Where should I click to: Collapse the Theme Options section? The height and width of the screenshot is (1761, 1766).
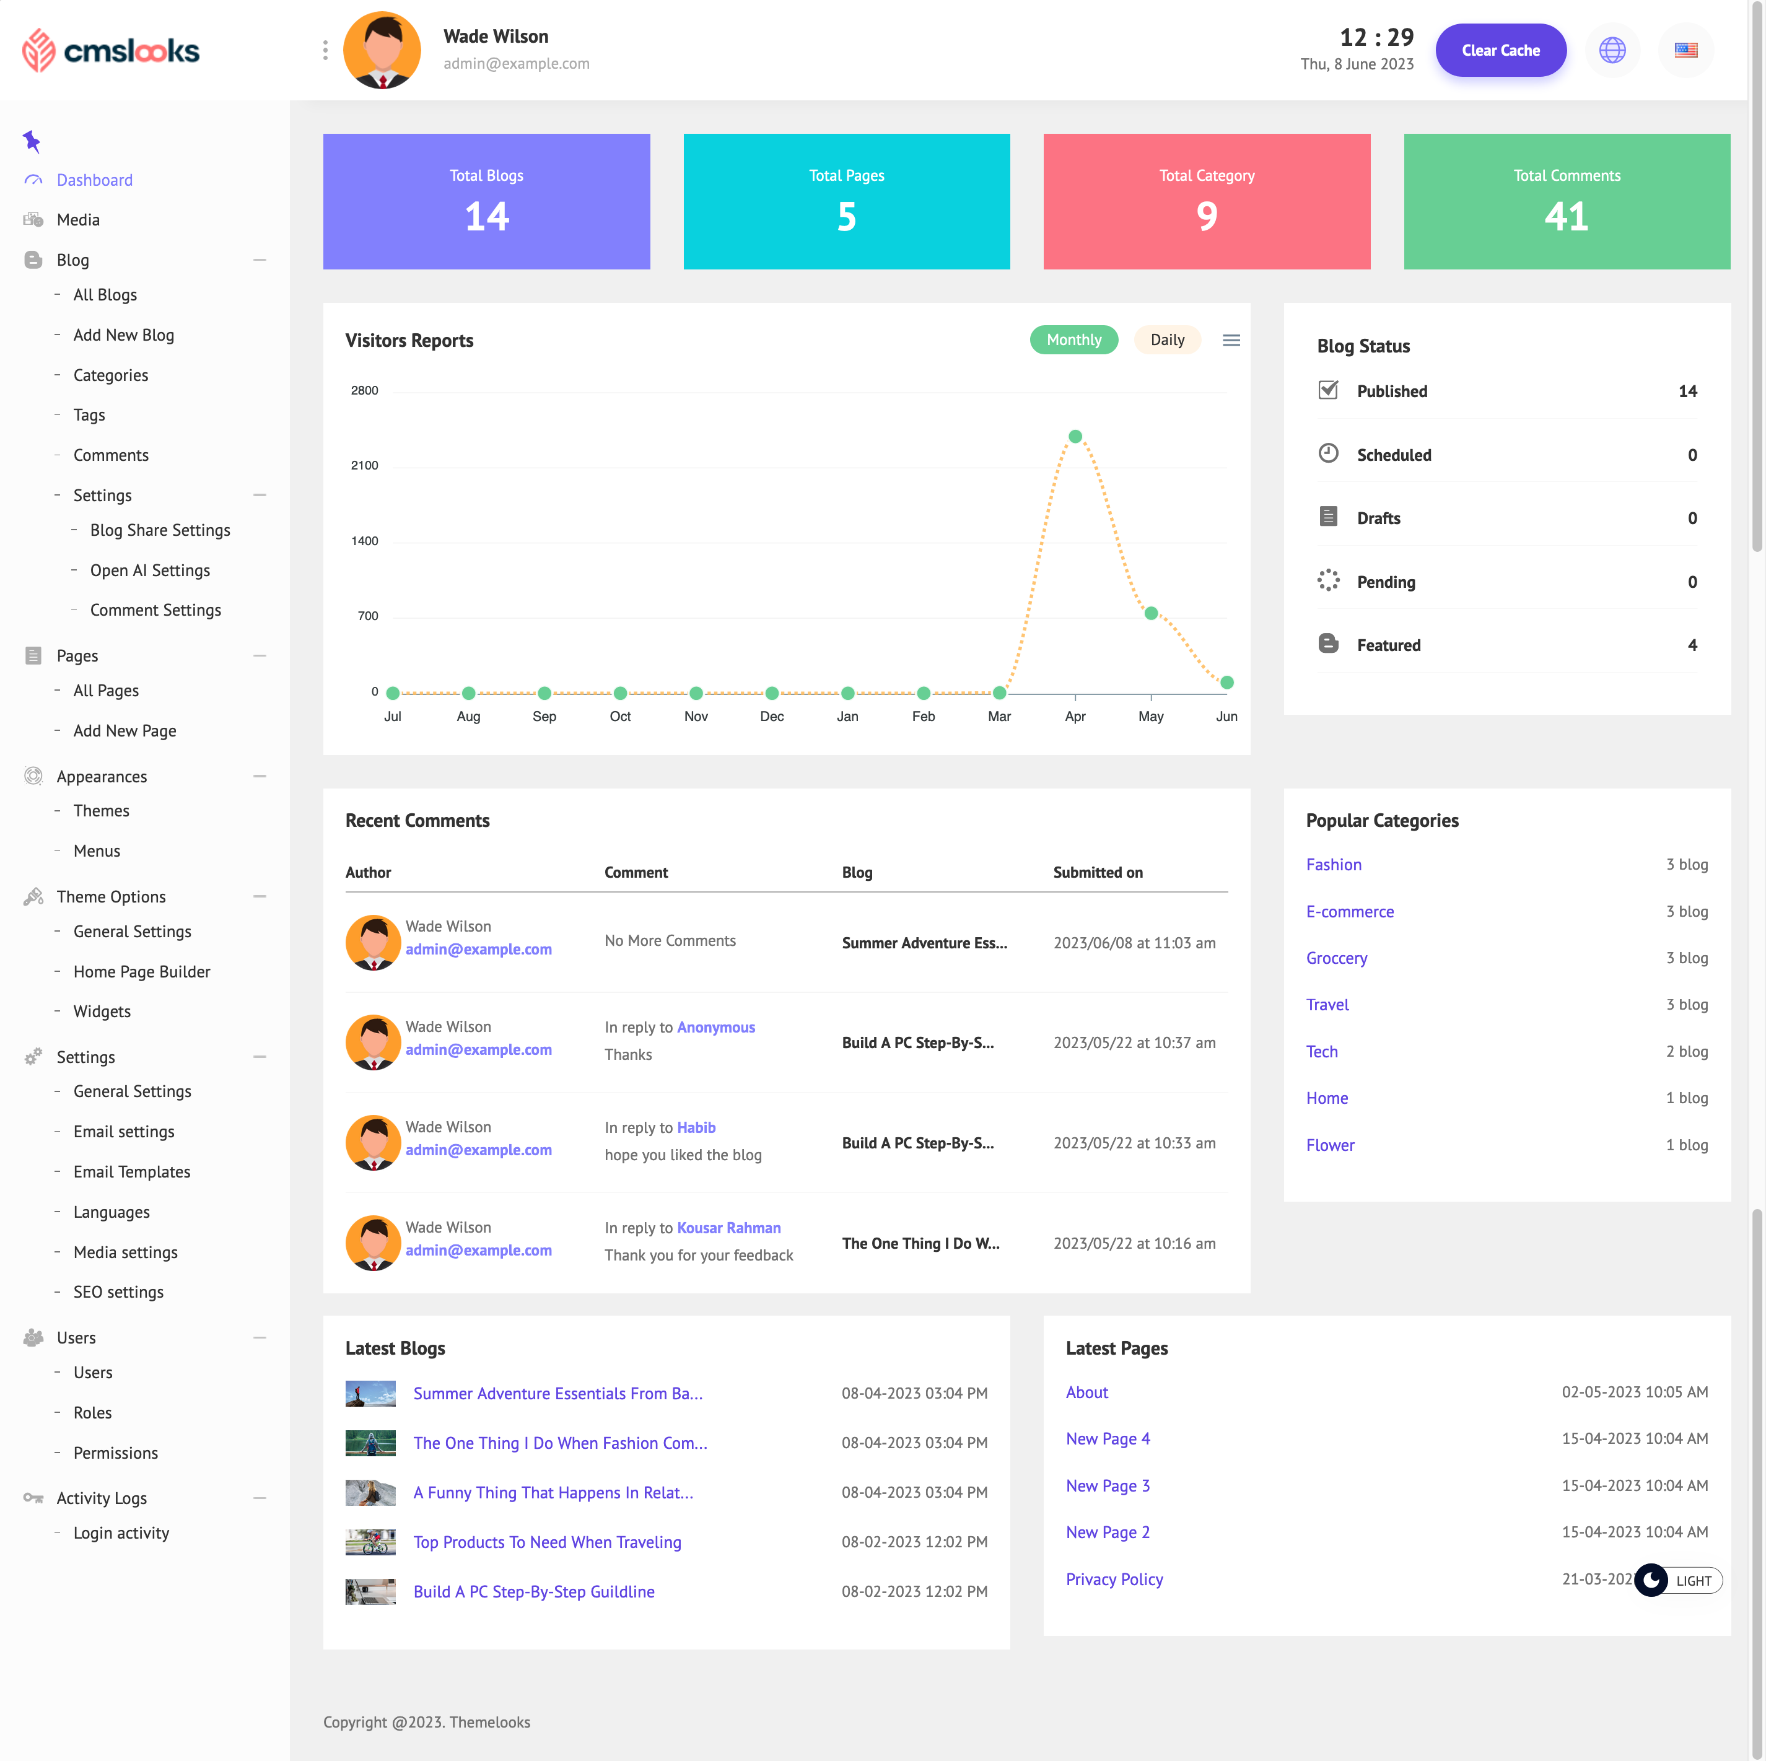260,896
